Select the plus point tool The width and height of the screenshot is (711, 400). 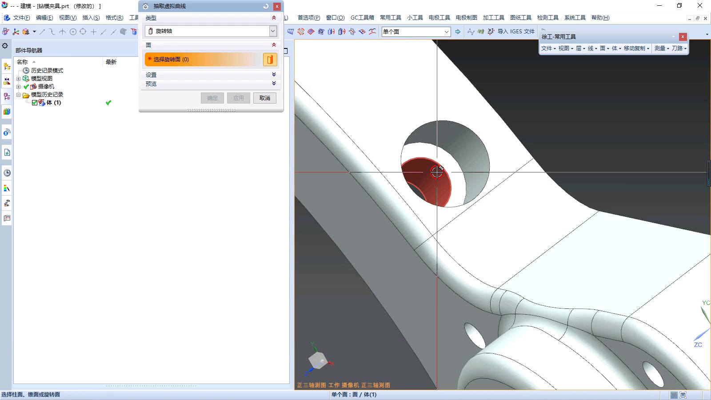(93, 32)
